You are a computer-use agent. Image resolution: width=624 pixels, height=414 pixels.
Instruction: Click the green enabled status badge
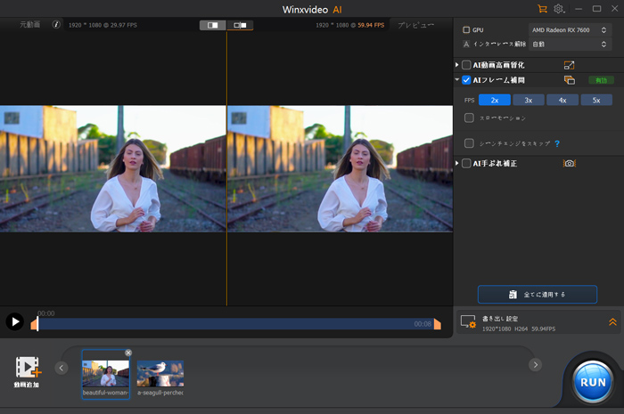click(602, 80)
